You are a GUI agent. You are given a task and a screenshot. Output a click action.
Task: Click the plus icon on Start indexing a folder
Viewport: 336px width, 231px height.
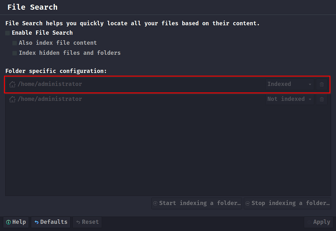[155, 203]
